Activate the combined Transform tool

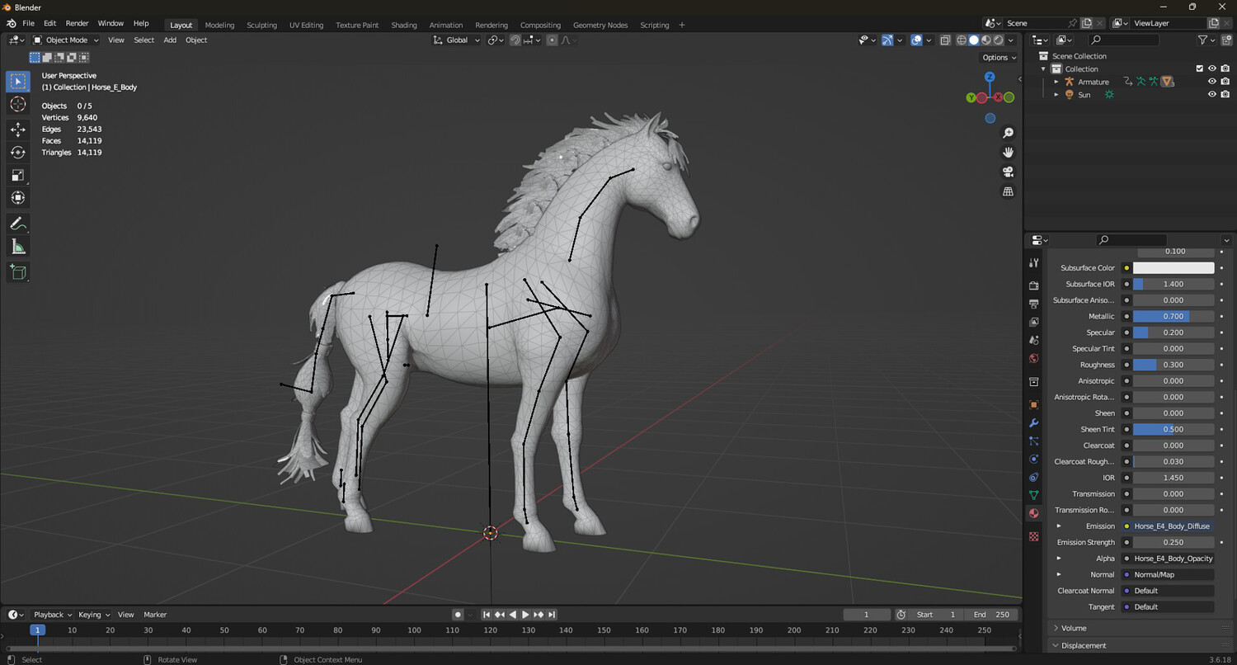coord(18,197)
